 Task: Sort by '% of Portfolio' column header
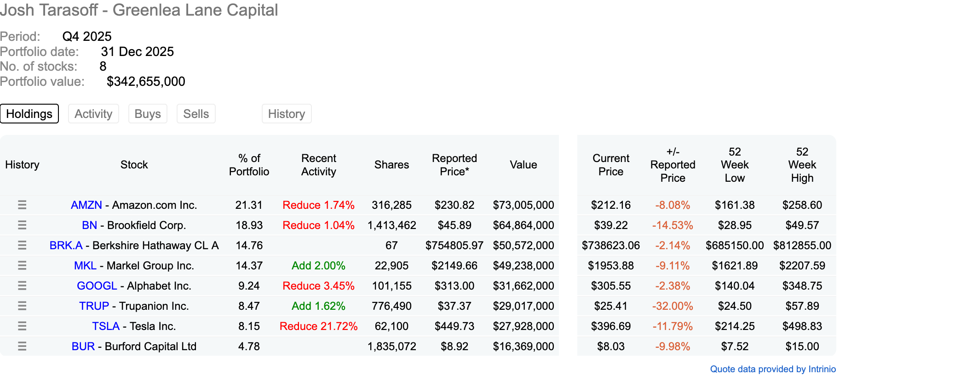click(x=249, y=165)
